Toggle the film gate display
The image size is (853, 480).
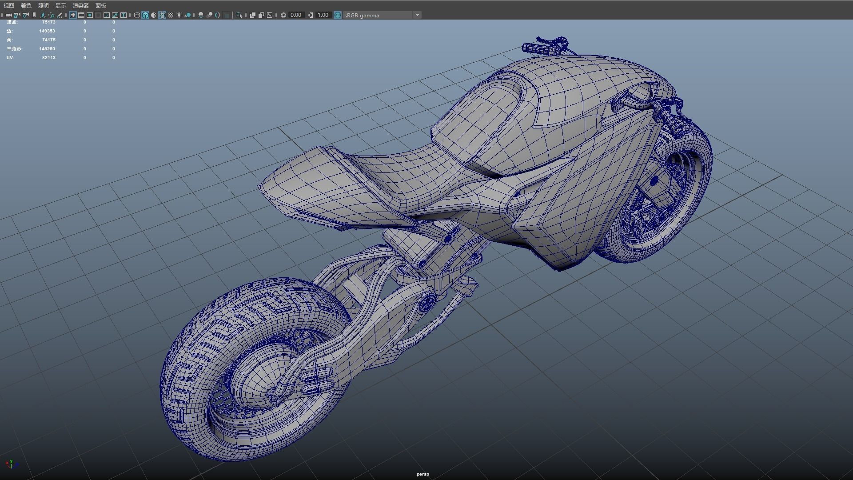click(81, 15)
